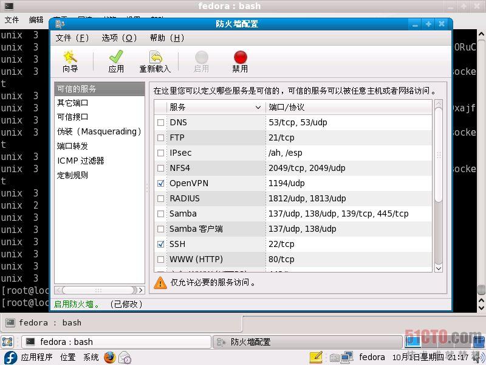Switch to fedora : bash taskbar button
This screenshot has width=486, height=365.
point(116,342)
